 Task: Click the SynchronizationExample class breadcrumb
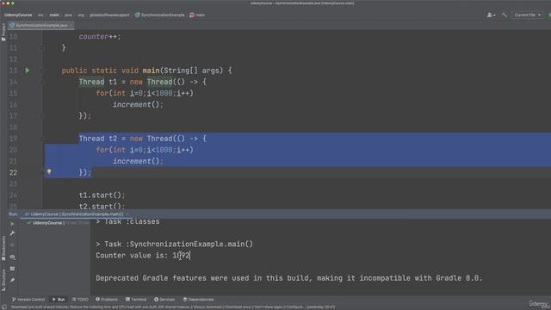click(160, 15)
